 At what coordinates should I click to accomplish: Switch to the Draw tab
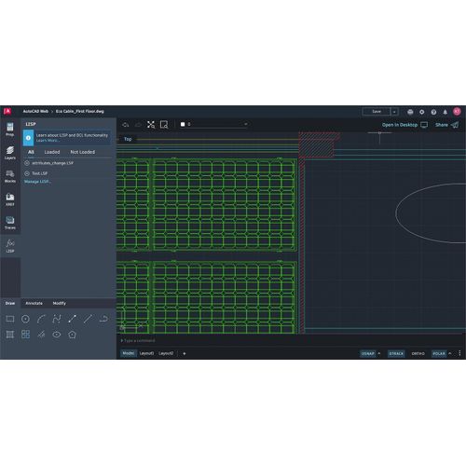[10, 303]
